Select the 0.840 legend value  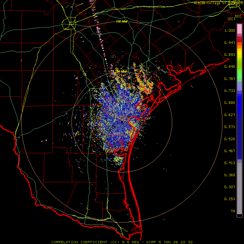click(230, 67)
